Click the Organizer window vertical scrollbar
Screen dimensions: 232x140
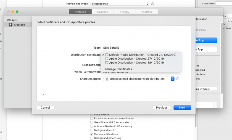(222, 58)
